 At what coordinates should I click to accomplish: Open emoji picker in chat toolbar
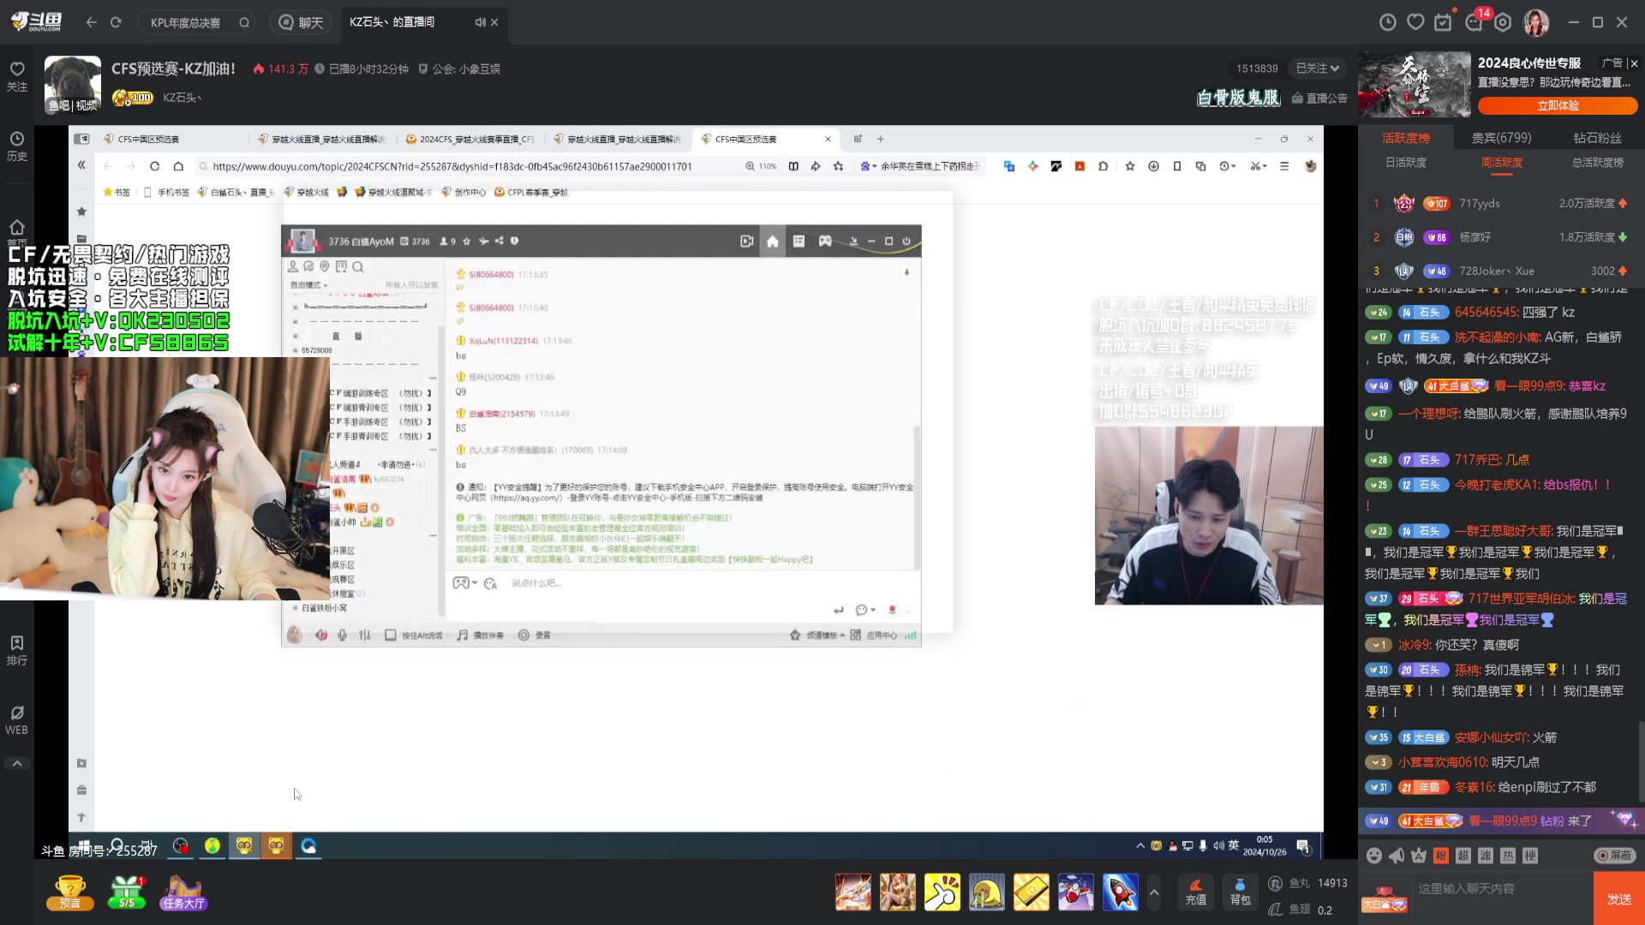point(1374,856)
